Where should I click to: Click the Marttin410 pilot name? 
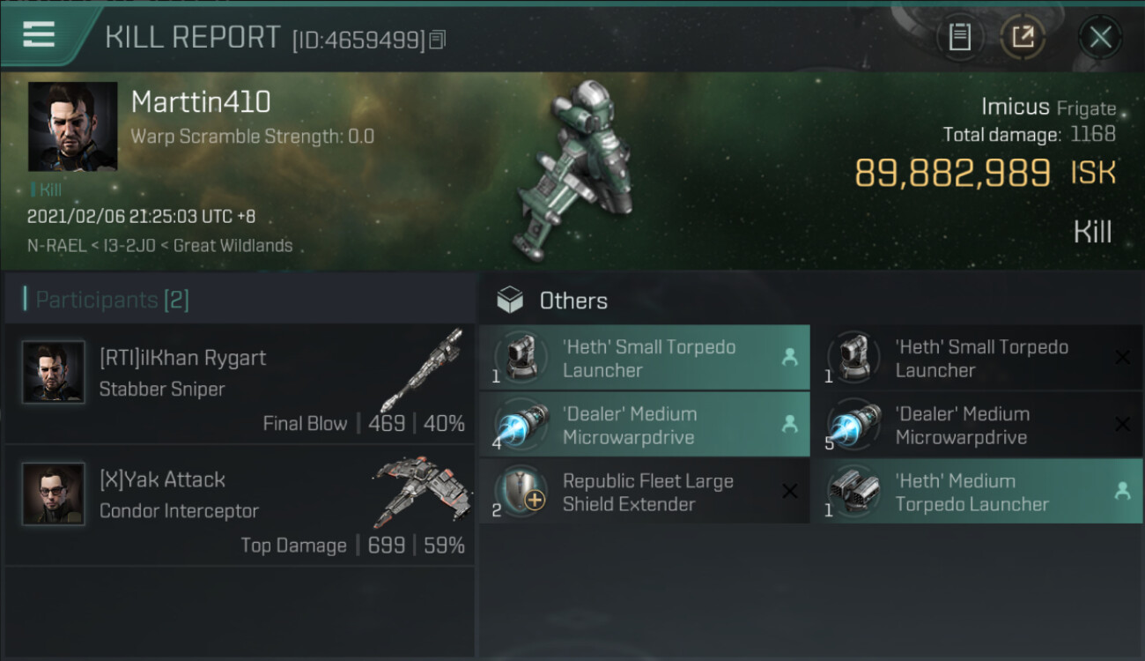[201, 102]
